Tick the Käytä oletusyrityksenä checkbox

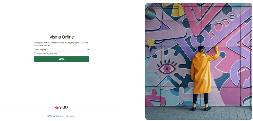click(x=35, y=53)
